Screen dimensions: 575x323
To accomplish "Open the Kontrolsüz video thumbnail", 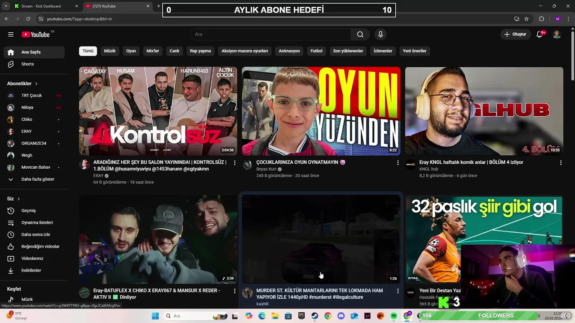I will pyautogui.click(x=158, y=111).
